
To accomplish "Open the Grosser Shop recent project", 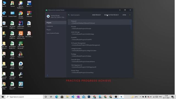I will 99,71.
